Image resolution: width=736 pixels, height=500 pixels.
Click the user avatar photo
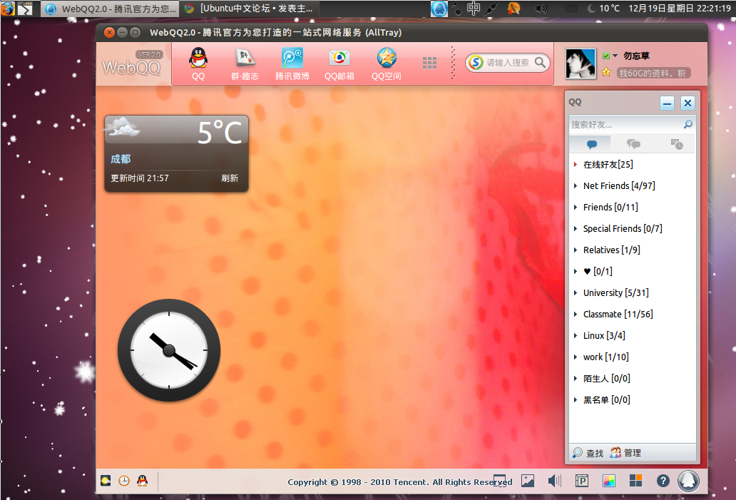580,63
